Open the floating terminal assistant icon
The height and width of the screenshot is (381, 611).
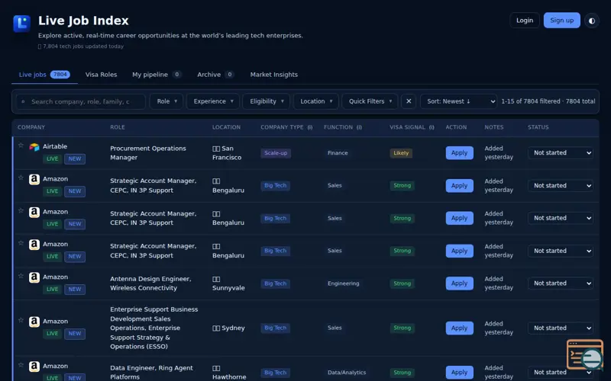click(x=585, y=354)
